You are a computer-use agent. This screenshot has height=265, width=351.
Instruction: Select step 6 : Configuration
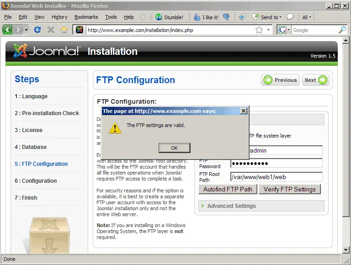pyautogui.click(x=36, y=180)
